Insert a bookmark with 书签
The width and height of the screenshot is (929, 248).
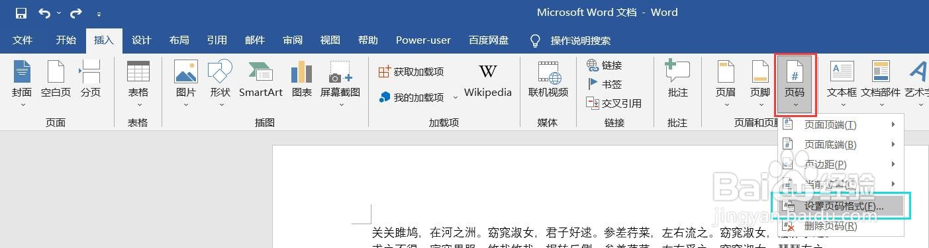pyautogui.click(x=604, y=84)
